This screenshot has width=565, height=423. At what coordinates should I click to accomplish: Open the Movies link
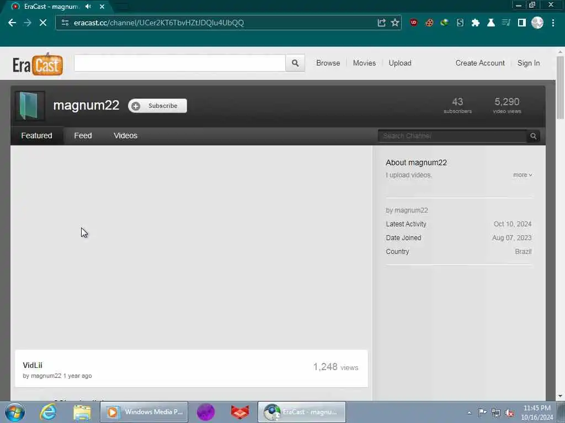click(364, 63)
